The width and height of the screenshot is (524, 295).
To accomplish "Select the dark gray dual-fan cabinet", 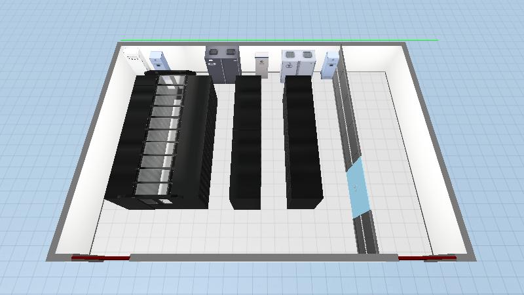I will coord(223,64).
